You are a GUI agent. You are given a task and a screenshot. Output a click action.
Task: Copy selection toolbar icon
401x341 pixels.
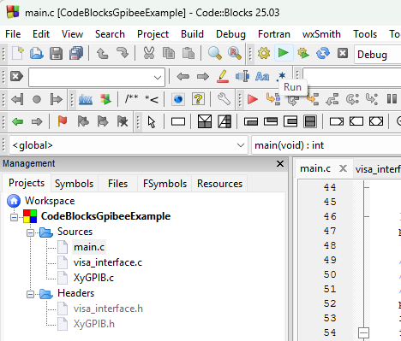[x=169, y=53]
